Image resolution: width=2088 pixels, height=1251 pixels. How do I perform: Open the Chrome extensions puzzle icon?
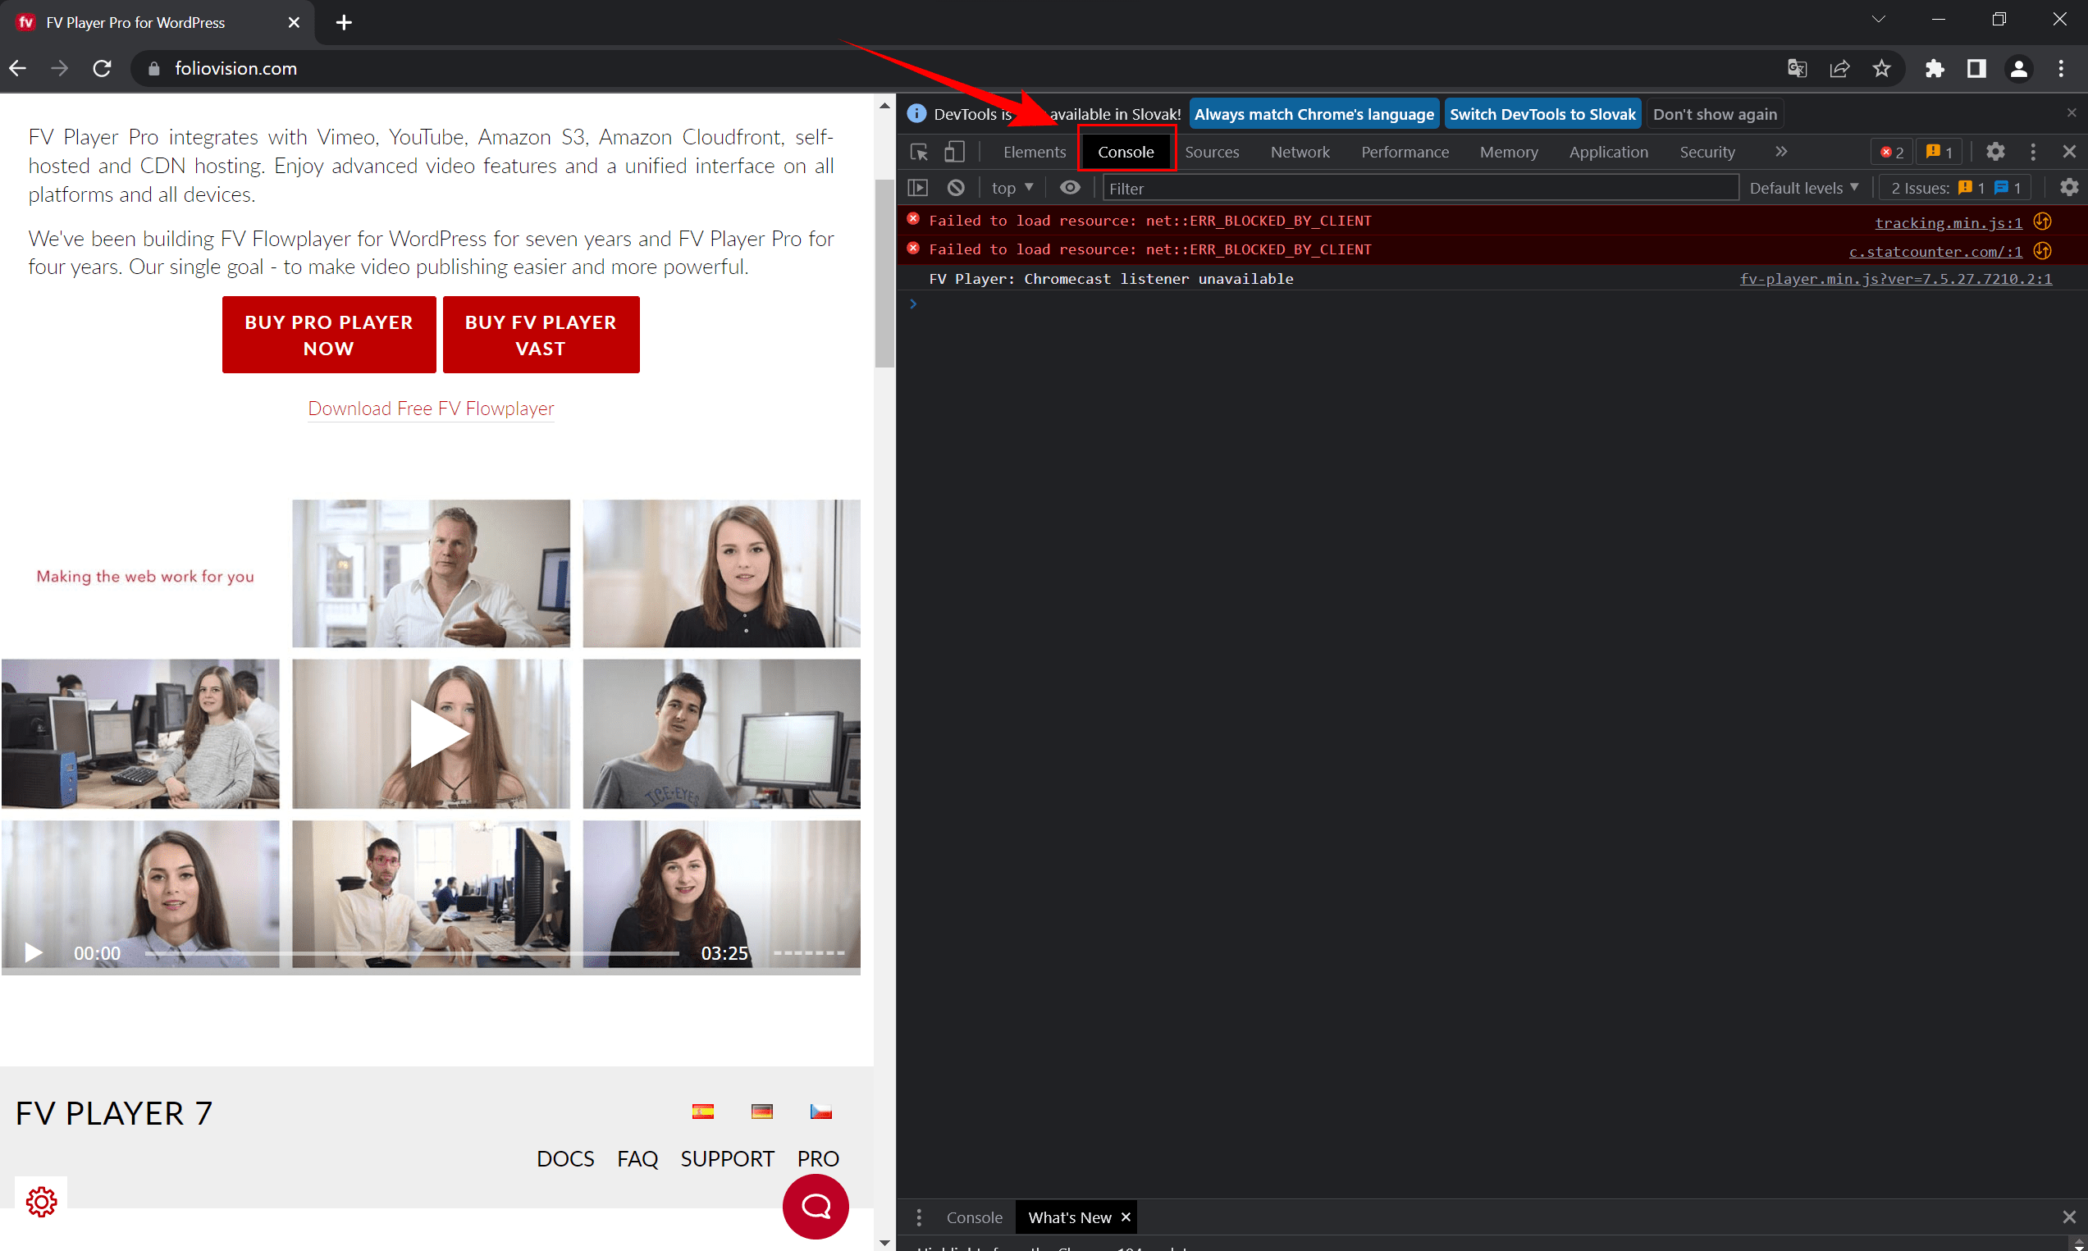tap(1934, 68)
